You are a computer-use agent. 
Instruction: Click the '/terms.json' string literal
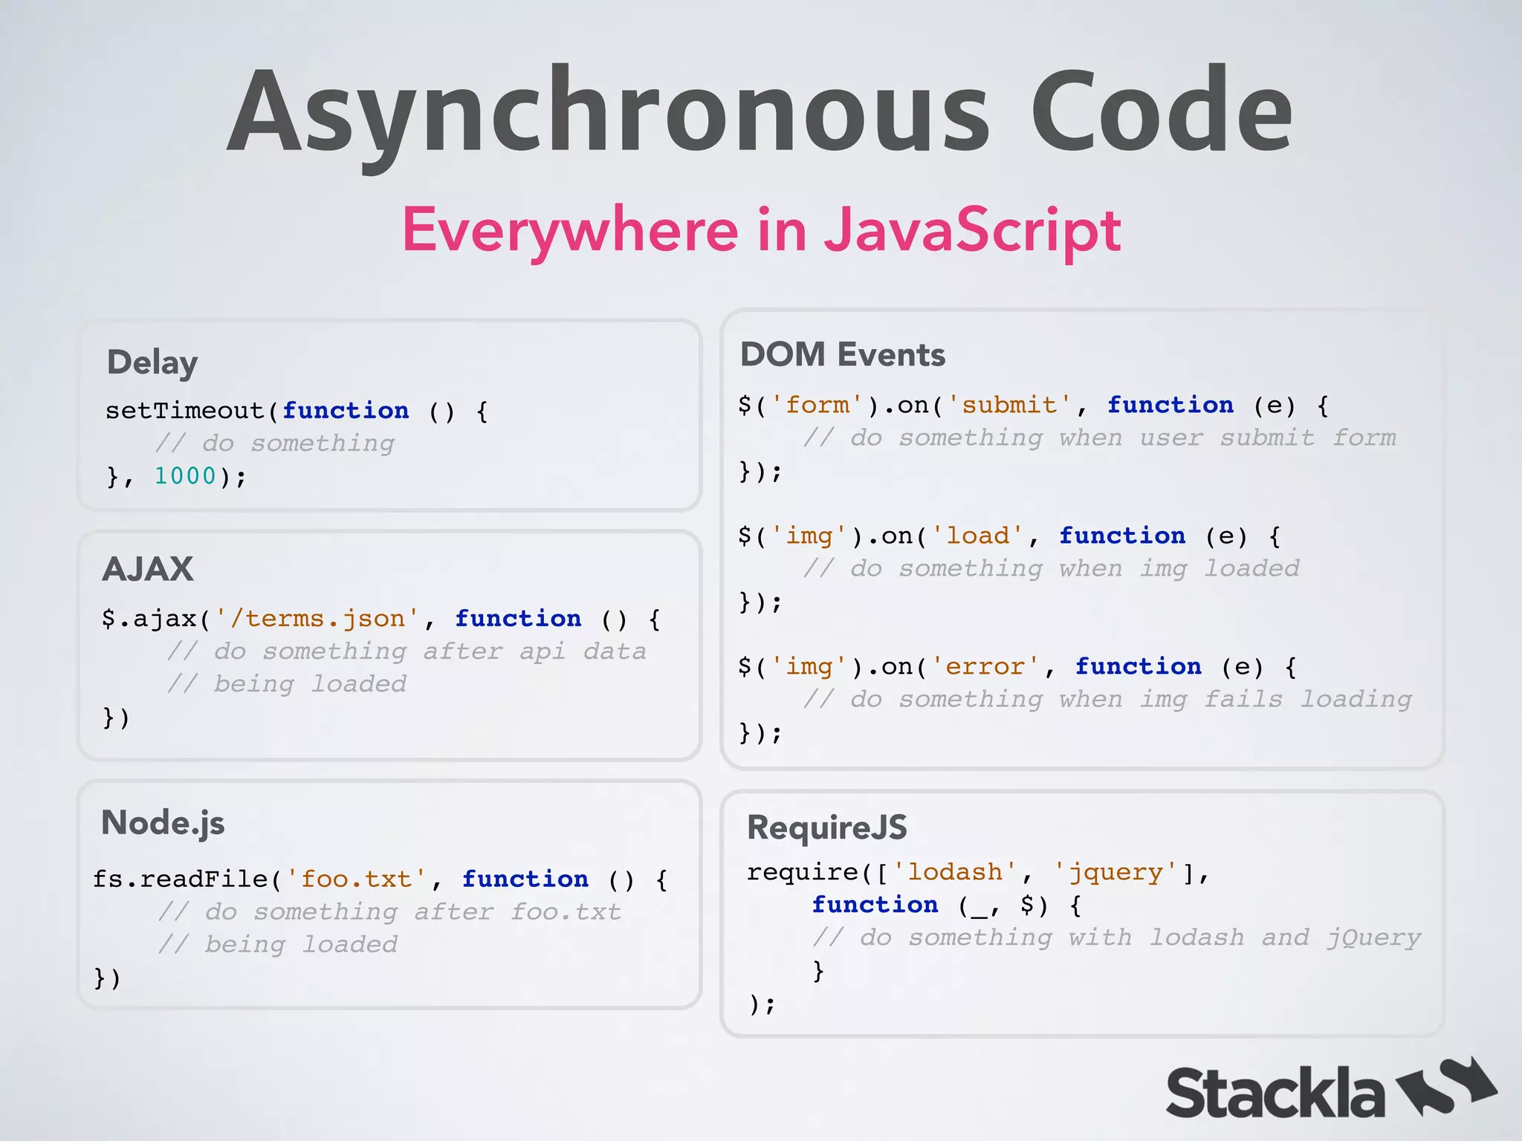pyautogui.click(x=318, y=619)
